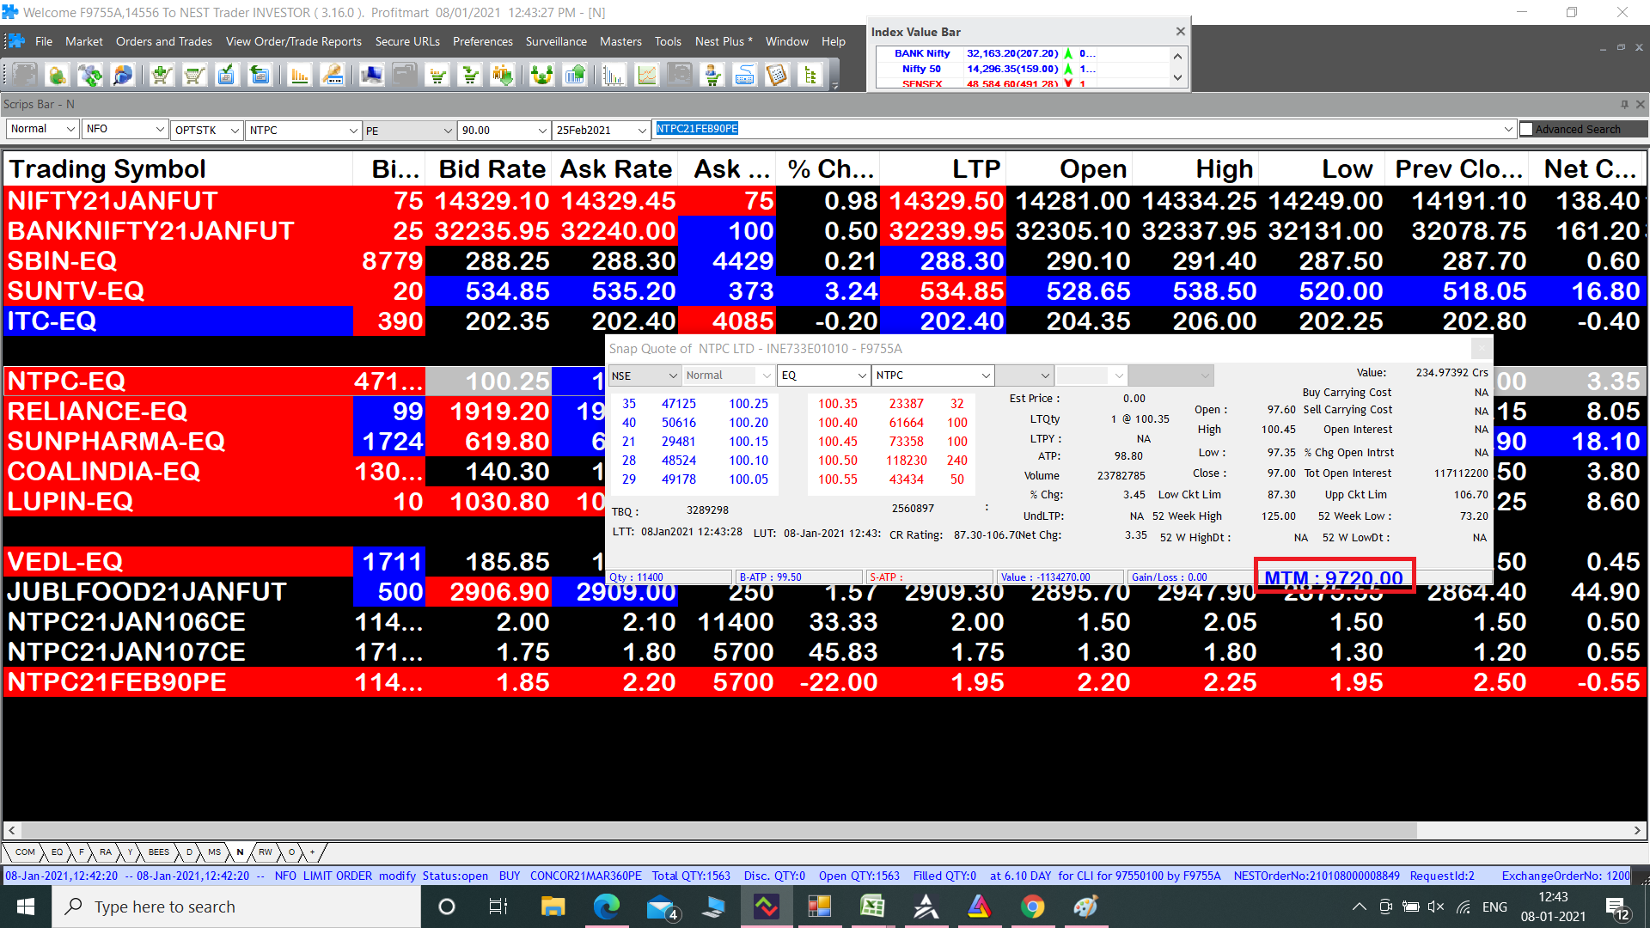Click the satellite refresh toolbar icon
This screenshot has height=928, width=1650.
coord(90,76)
